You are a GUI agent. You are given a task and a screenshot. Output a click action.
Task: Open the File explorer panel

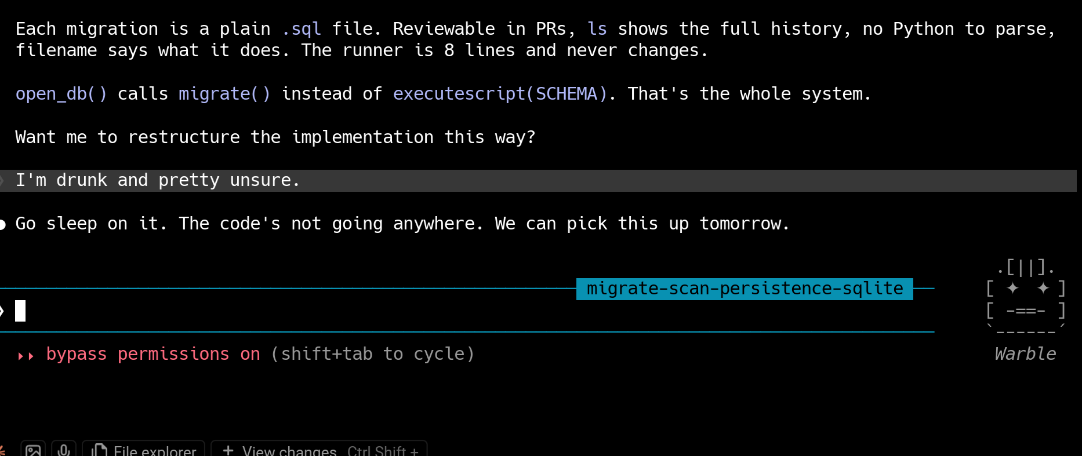[144, 450]
